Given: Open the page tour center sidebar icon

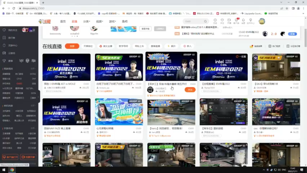Looking at the screenshot, I should click(4, 45).
